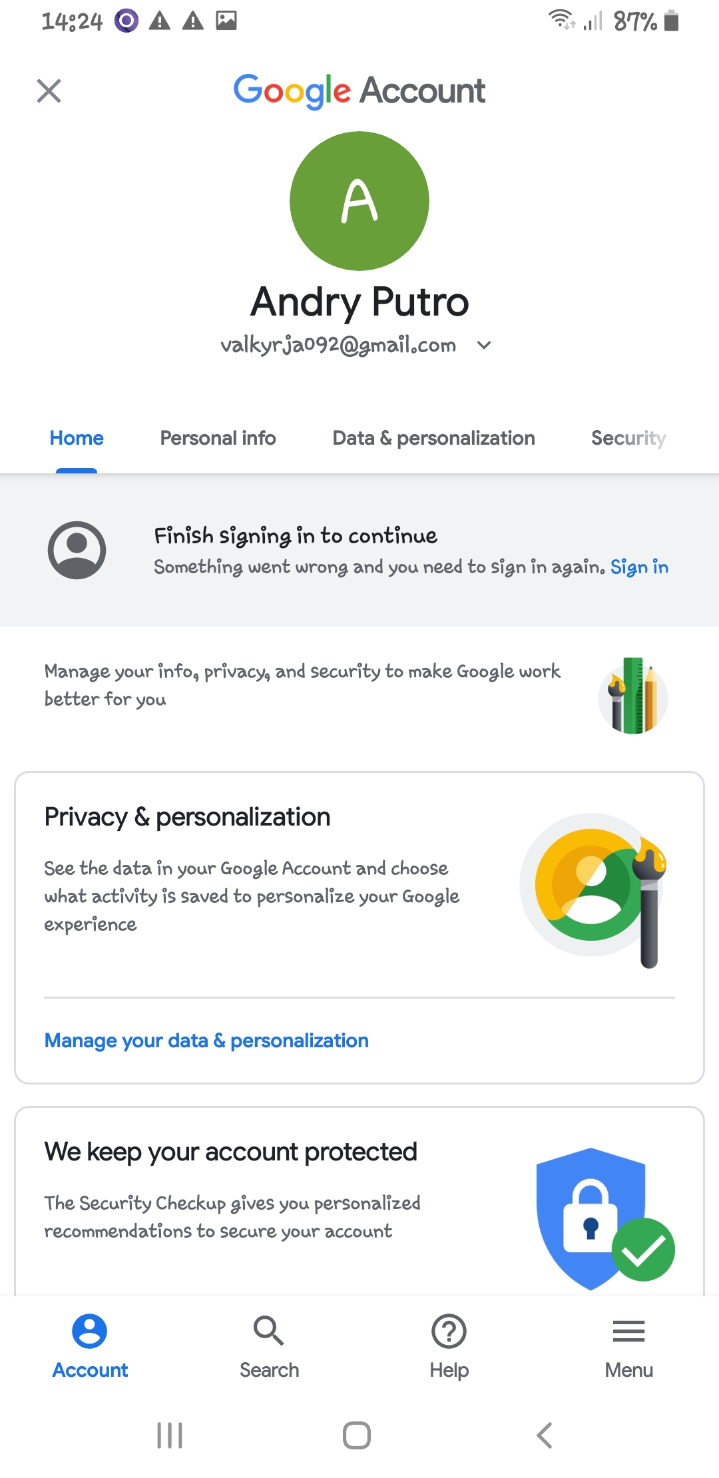Open the Home tab
Viewport: 719px width, 1478px height.
[x=77, y=438]
